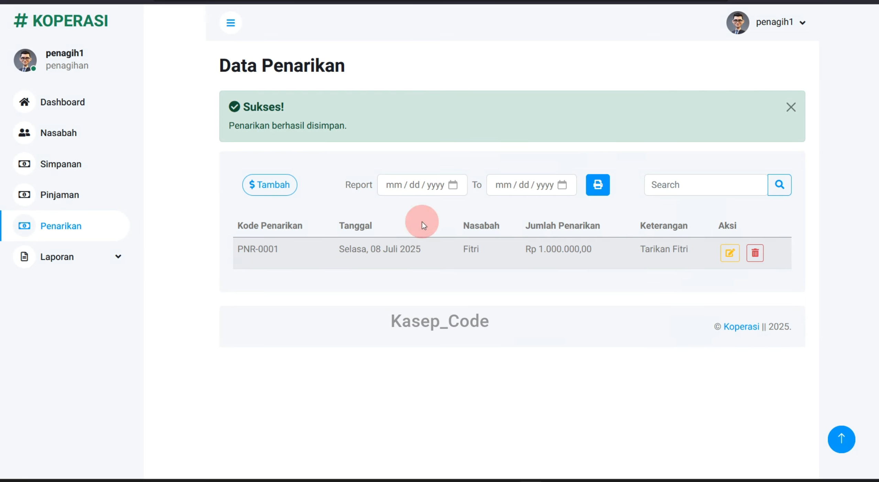This screenshot has height=482, width=879.
Task: Click the To end date field
Action: tap(531, 185)
